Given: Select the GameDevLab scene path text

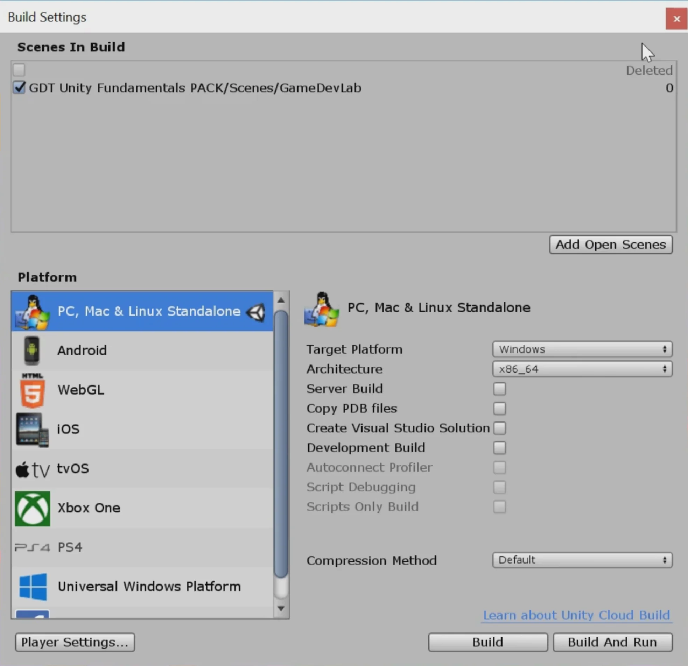Looking at the screenshot, I should pos(195,88).
